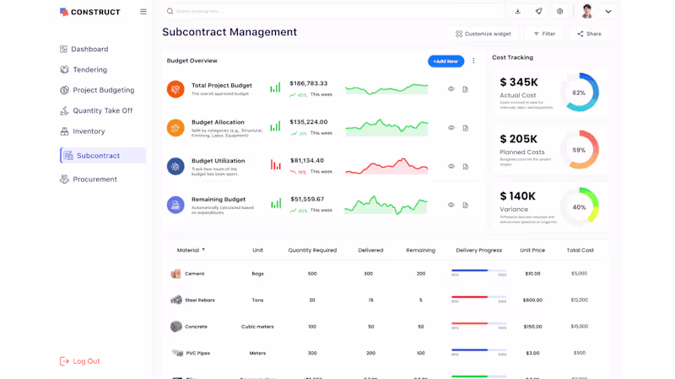Click bar chart icon for Remaining Budget

point(276,203)
